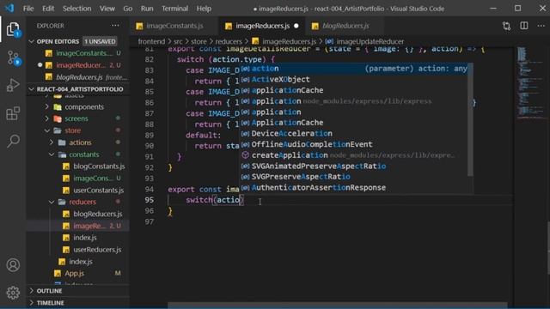Screen dimensions: 550x309
Task: Open the Manage gear icon
Action: coord(13,293)
